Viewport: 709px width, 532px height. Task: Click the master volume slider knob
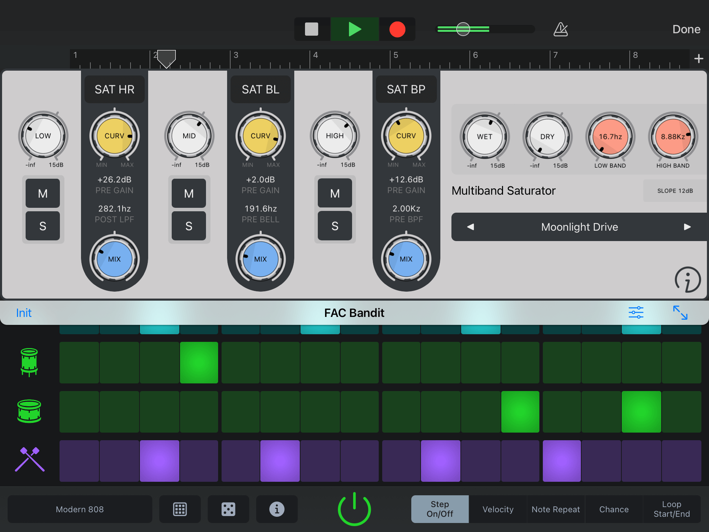coord(463,29)
